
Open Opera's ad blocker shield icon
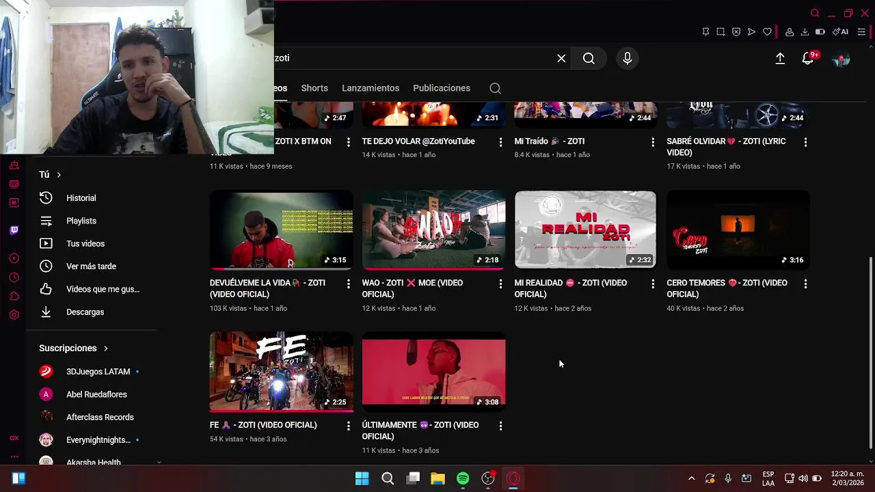click(x=736, y=32)
